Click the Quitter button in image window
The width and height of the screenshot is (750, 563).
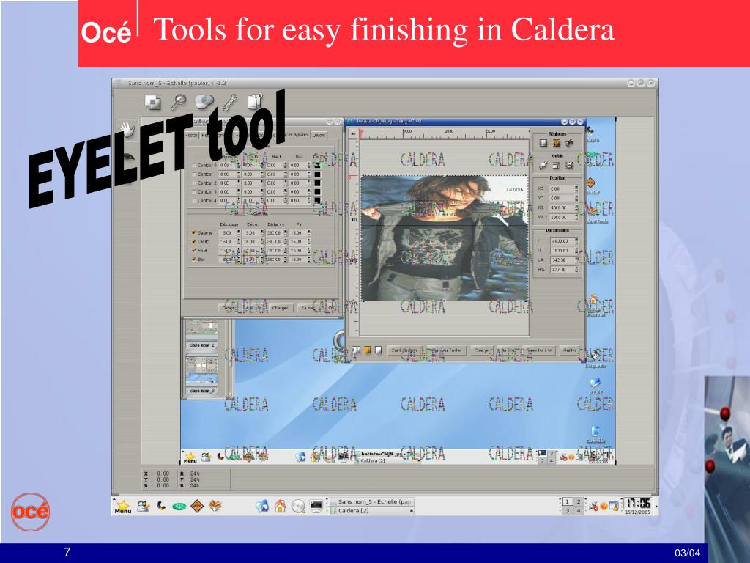(569, 350)
